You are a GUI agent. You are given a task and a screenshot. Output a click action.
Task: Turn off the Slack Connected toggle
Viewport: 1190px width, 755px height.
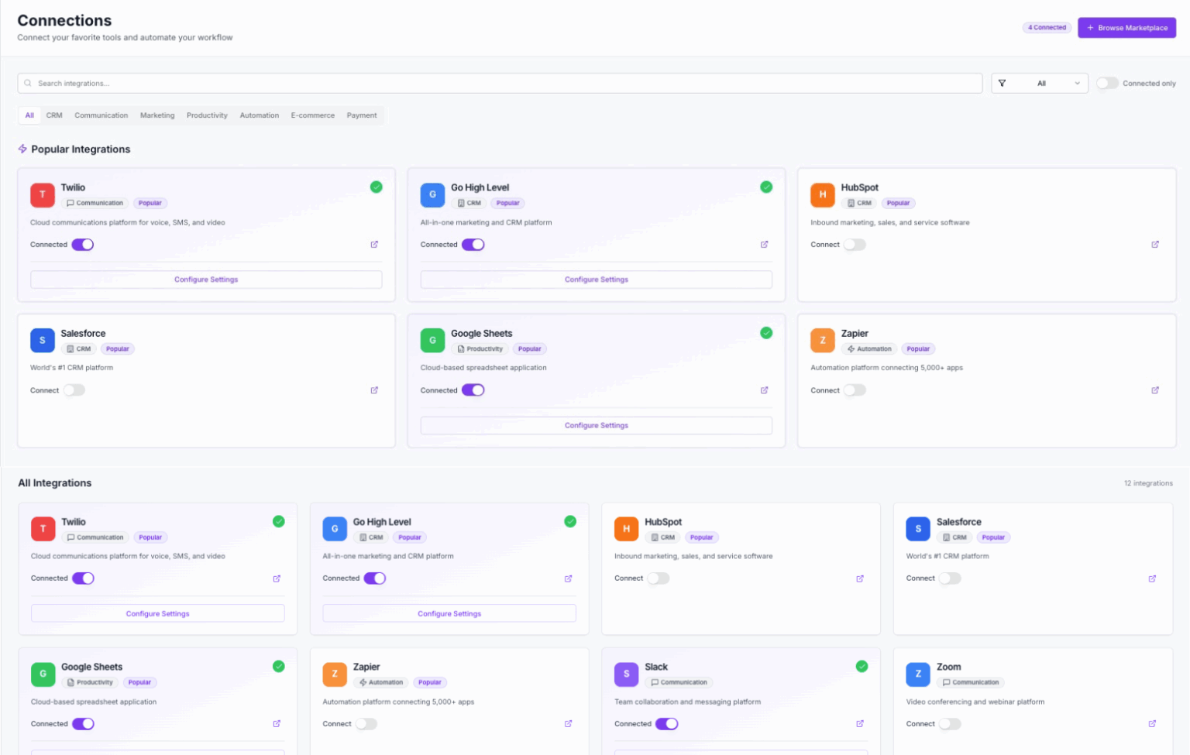coord(666,724)
